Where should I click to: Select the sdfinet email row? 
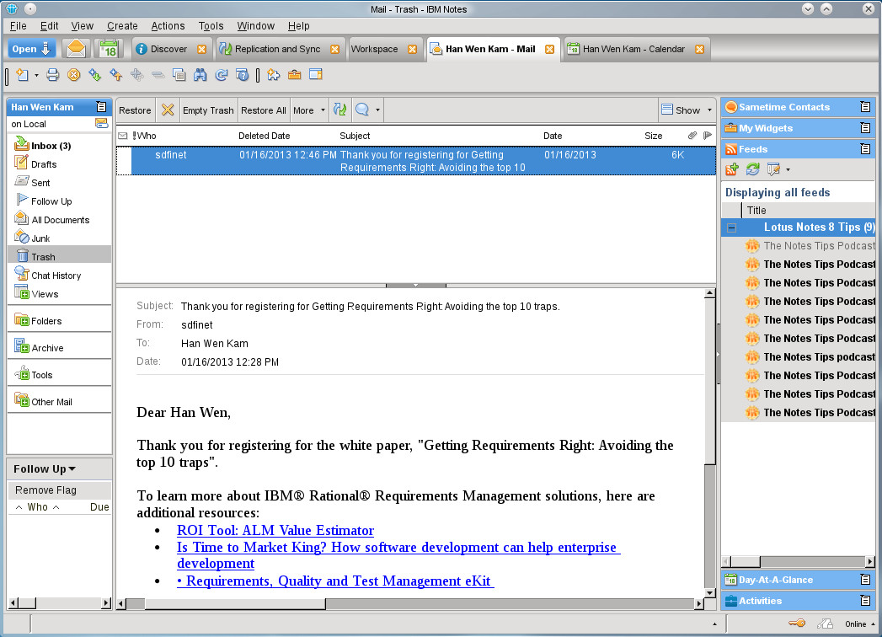(415, 161)
